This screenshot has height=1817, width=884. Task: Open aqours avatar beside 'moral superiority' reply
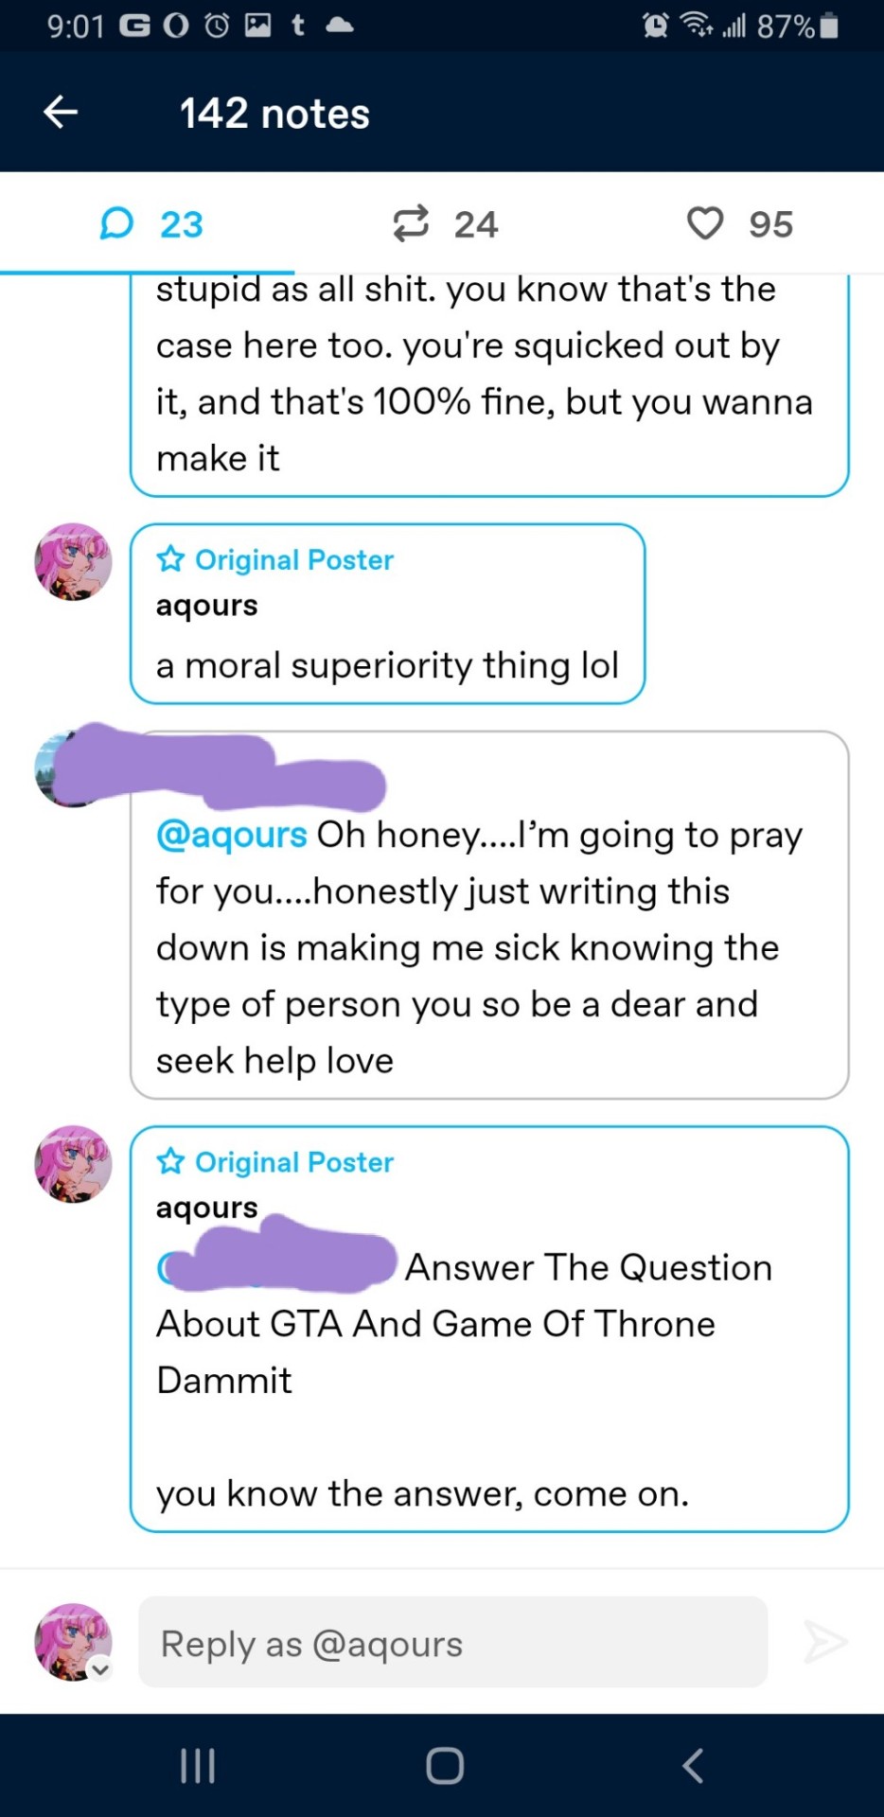[73, 562]
